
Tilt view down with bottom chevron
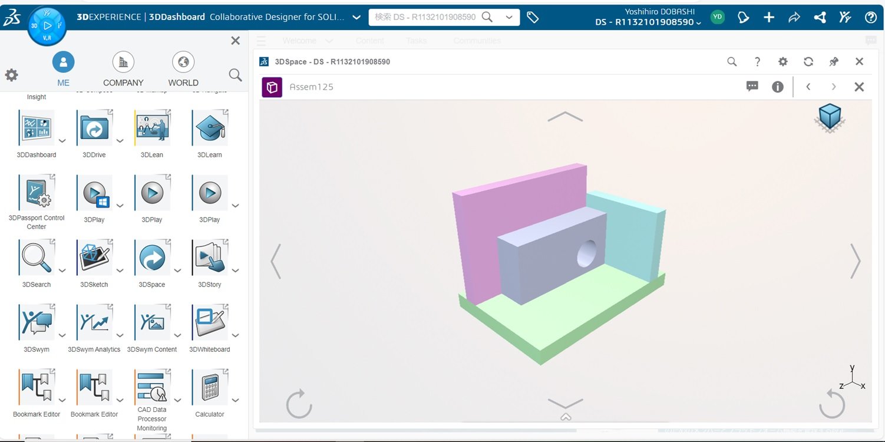(x=565, y=403)
